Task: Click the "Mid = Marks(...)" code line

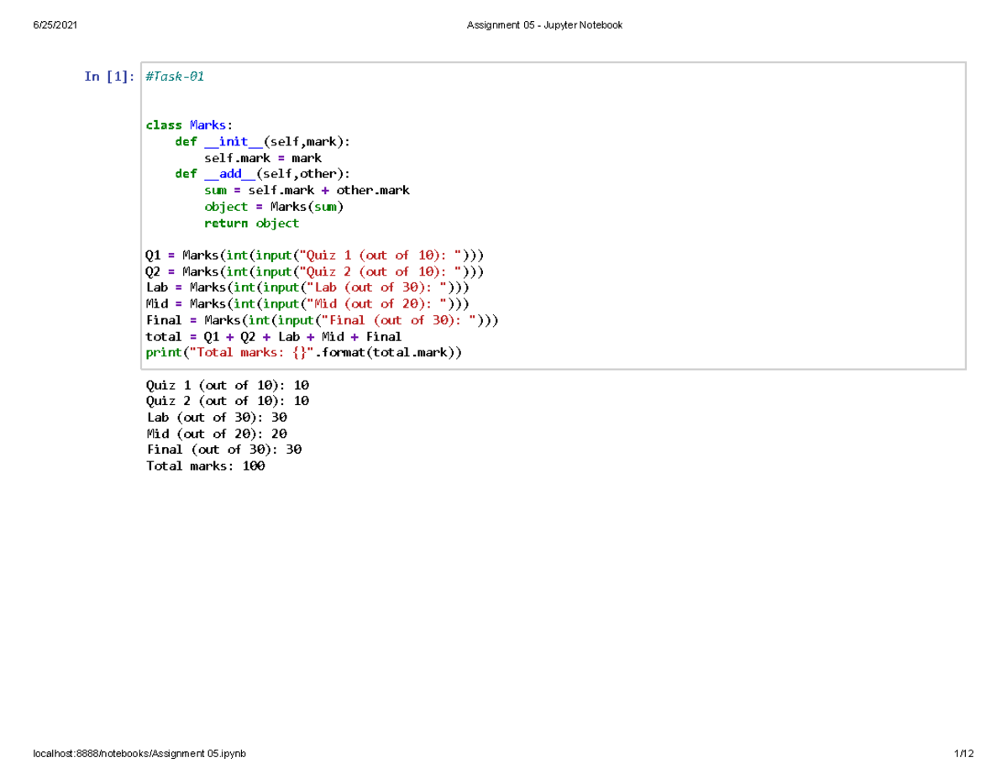Action: click(307, 303)
